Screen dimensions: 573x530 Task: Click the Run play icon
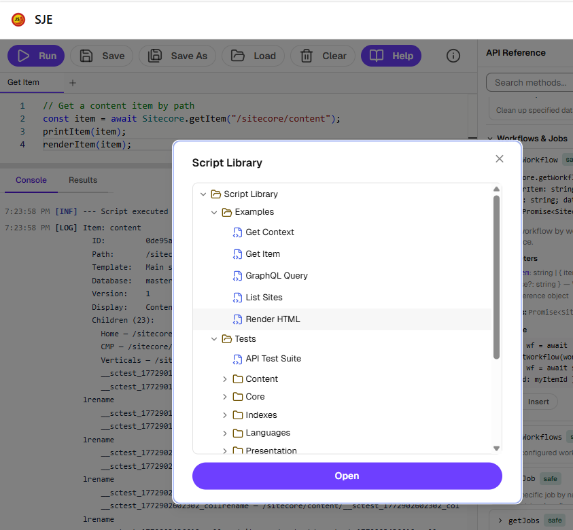click(24, 56)
